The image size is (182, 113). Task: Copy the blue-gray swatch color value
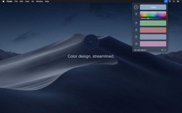click(136, 37)
